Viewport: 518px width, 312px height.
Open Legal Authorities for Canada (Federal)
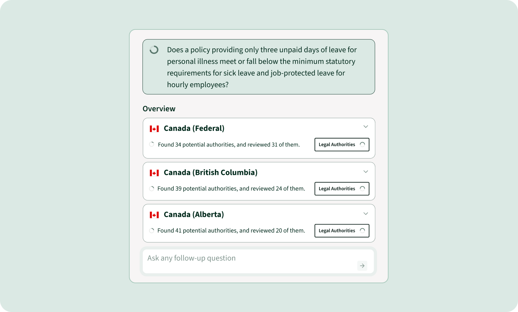coord(342,144)
